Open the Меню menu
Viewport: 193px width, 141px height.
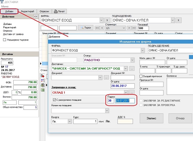5,6
